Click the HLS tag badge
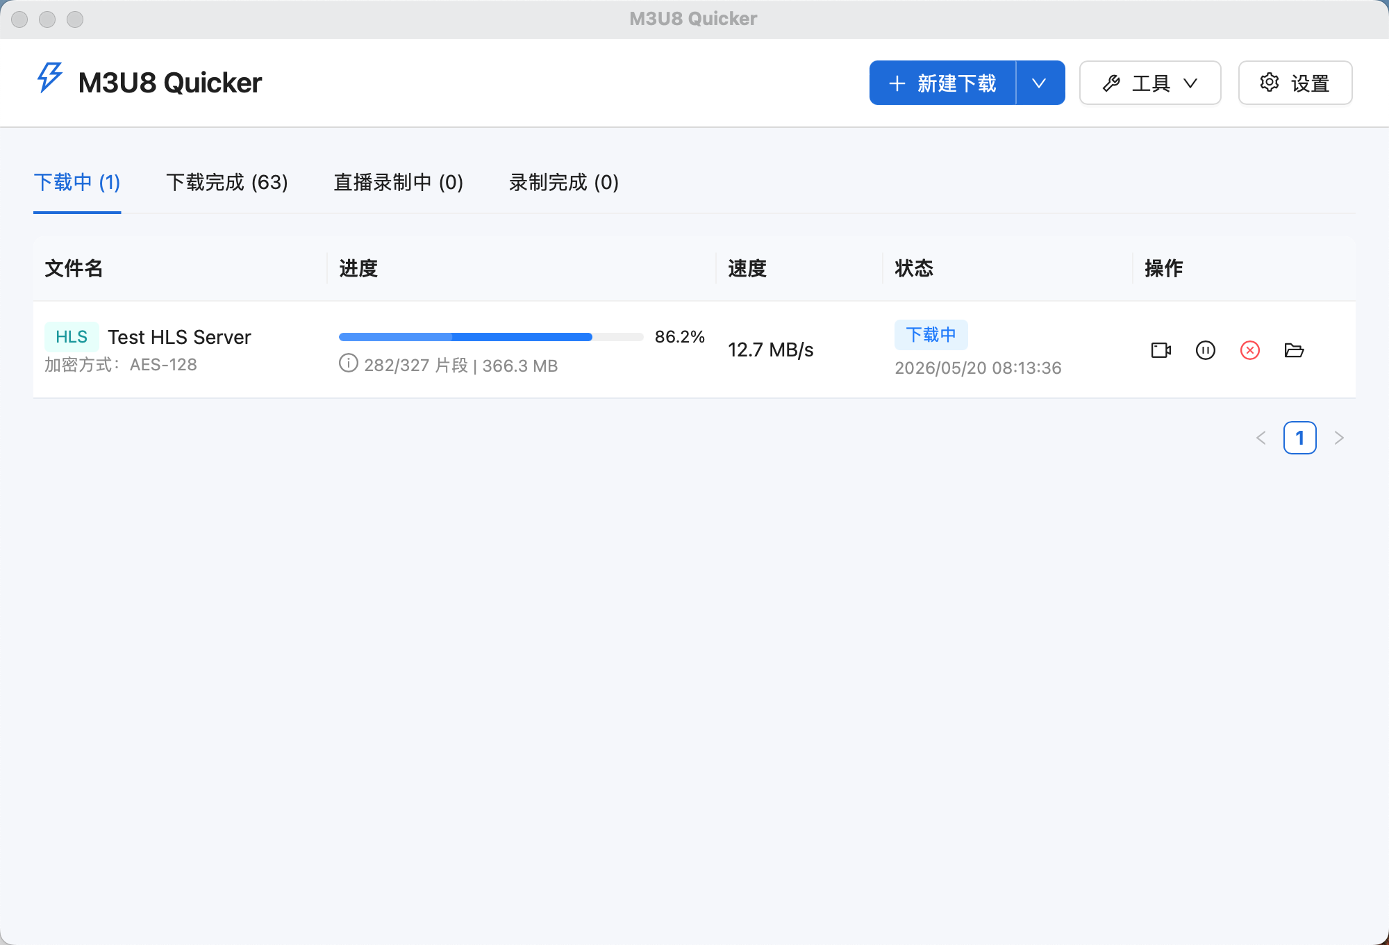The height and width of the screenshot is (945, 1389). click(x=72, y=337)
